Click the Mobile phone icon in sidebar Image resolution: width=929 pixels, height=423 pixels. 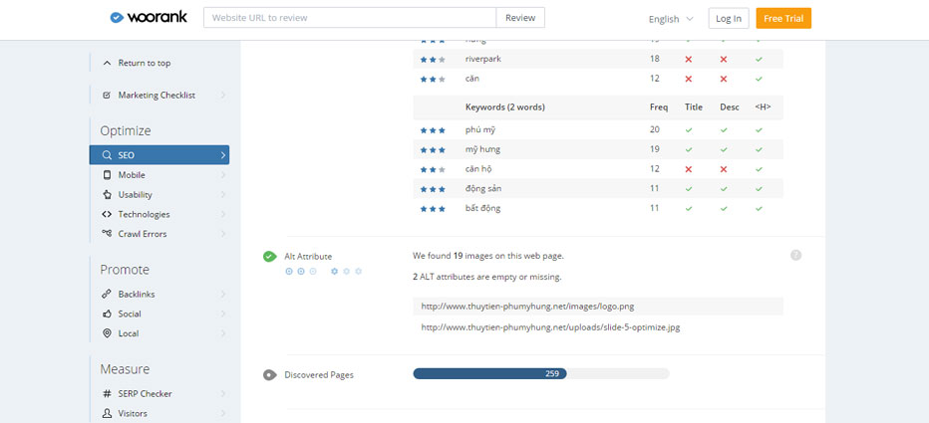(x=107, y=175)
